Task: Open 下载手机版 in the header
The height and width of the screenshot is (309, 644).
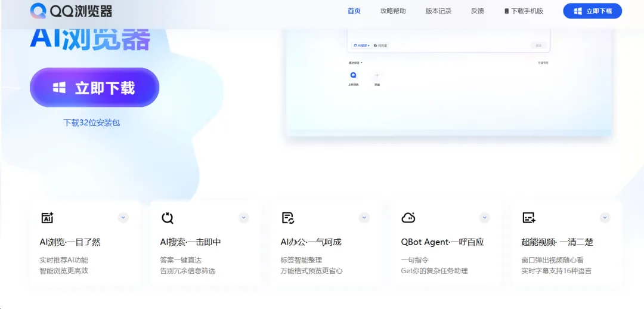Action: (x=524, y=11)
